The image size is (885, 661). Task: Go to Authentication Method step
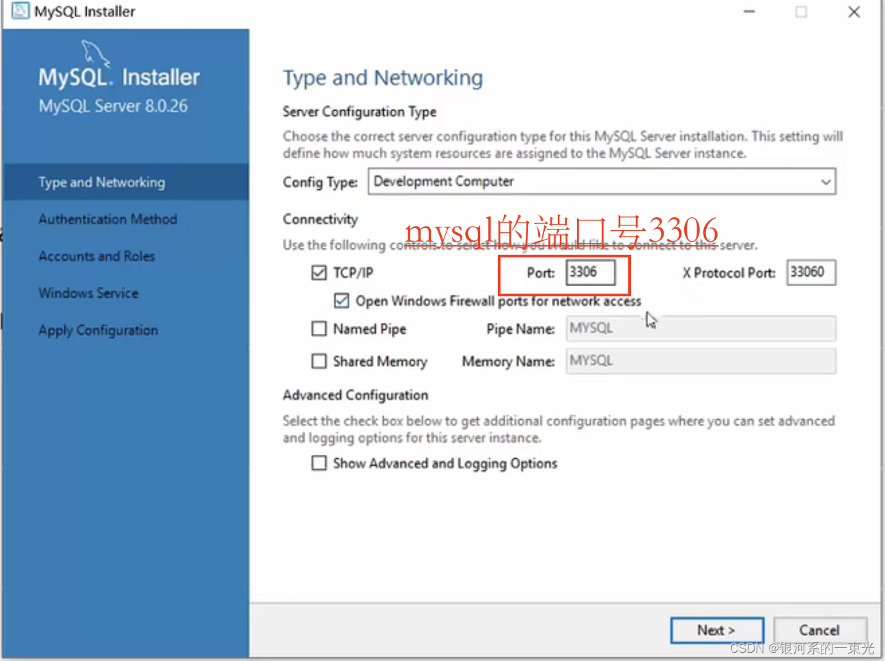(x=108, y=219)
